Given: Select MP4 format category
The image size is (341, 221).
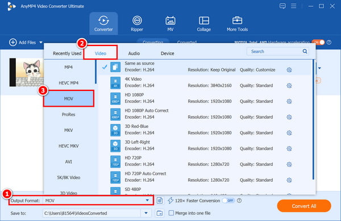Looking at the screenshot, I should click(69, 68).
